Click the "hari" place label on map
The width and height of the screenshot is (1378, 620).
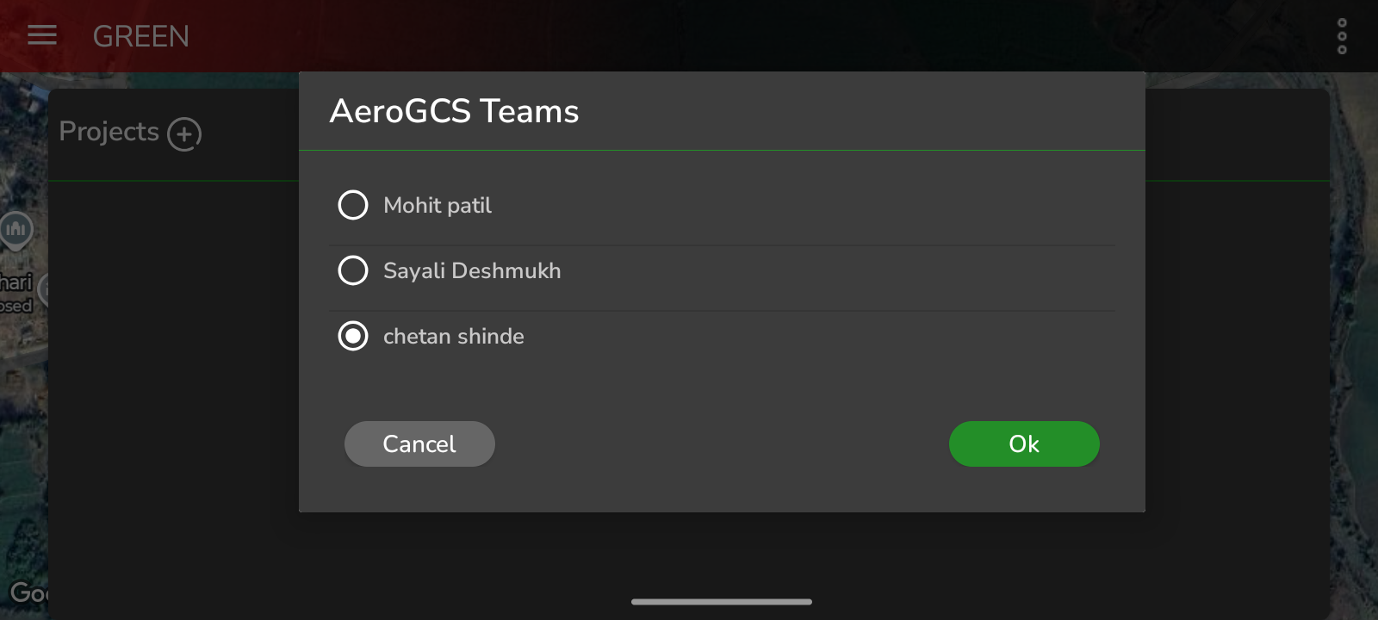[x=16, y=282]
